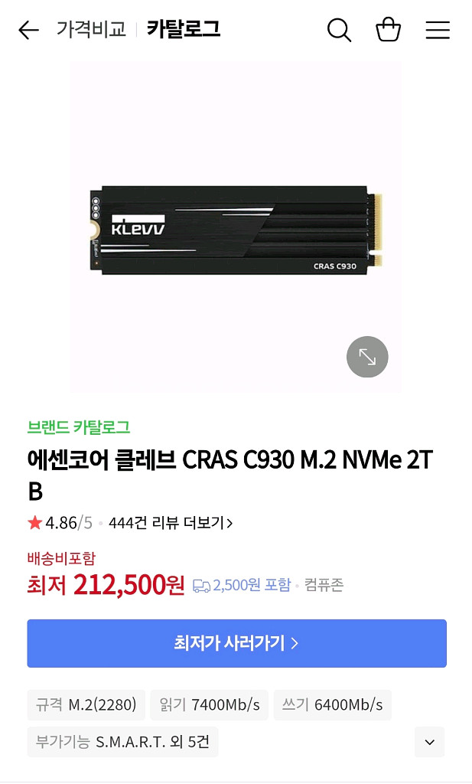Tap the back arrow icon
The image size is (472, 784).
click(x=28, y=31)
